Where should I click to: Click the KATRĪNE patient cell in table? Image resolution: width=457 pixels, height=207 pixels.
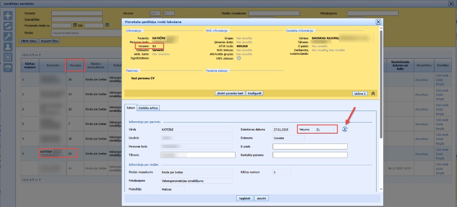[x=53, y=153]
